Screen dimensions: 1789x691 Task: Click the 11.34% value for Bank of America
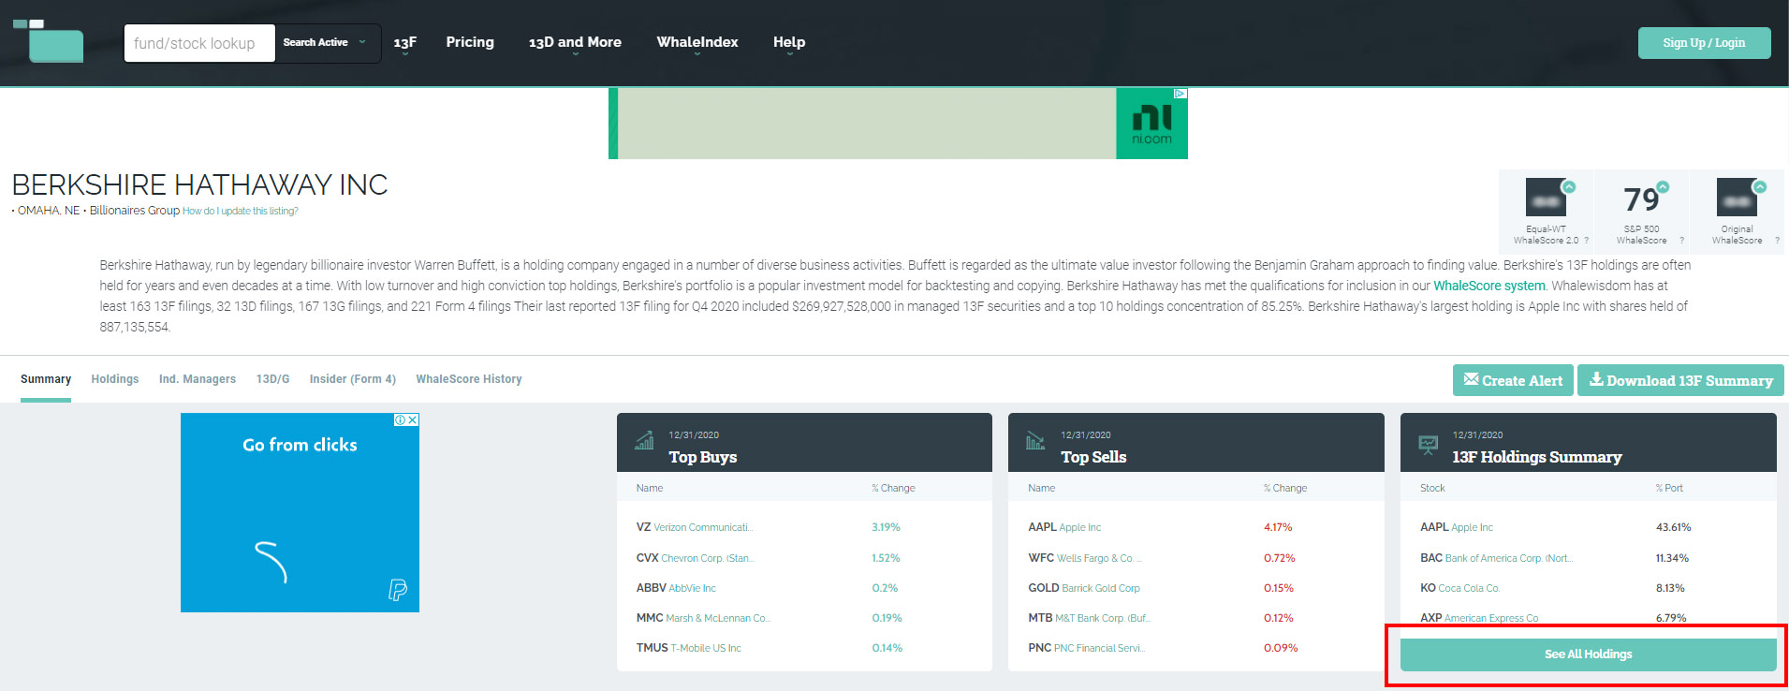(x=1672, y=558)
